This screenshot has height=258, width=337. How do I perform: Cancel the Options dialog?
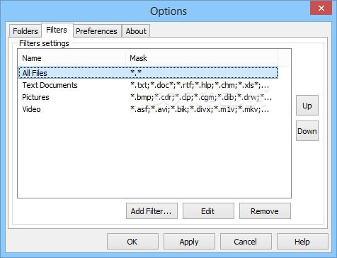click(x=246, y=242)
